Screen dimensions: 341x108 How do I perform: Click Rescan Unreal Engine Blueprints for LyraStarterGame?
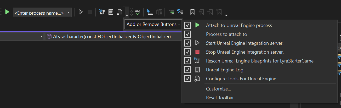[260, 61]
